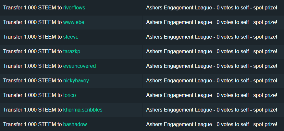This screenshot has width=284, height=131.
Task: Visit the steevc profile link
Action: click(71, 37)
